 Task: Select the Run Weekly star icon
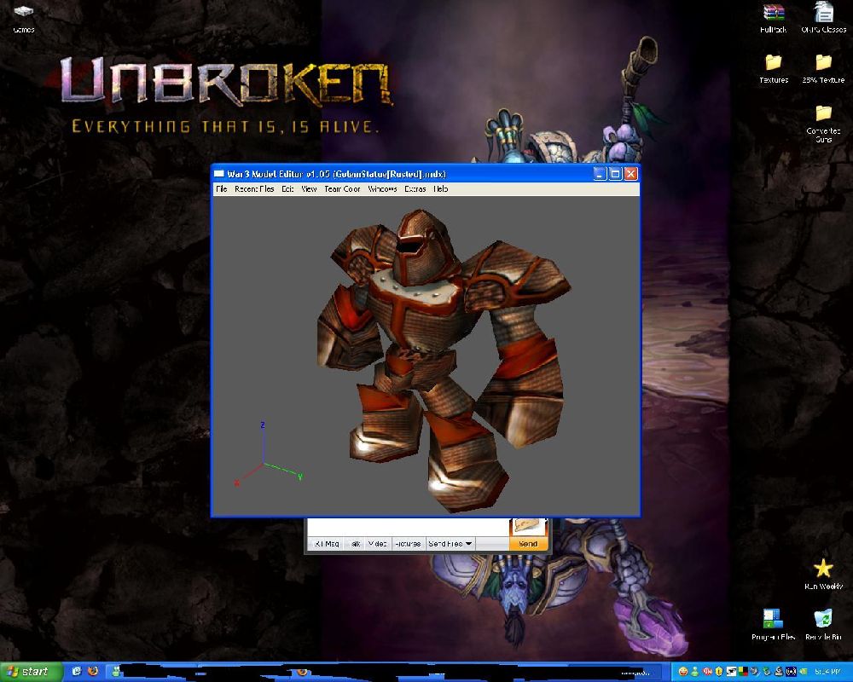click(x=824, y=575)
